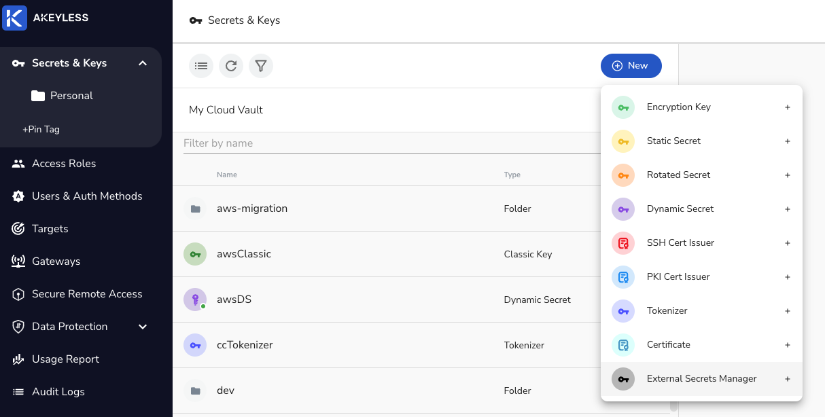
Task: Choose External Secrets Manager entry
Action: click(701, 379)
